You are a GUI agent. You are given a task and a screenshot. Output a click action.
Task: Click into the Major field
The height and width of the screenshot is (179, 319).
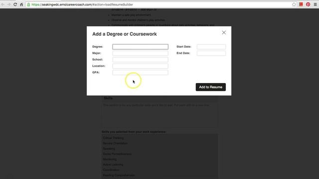[140, 53]
